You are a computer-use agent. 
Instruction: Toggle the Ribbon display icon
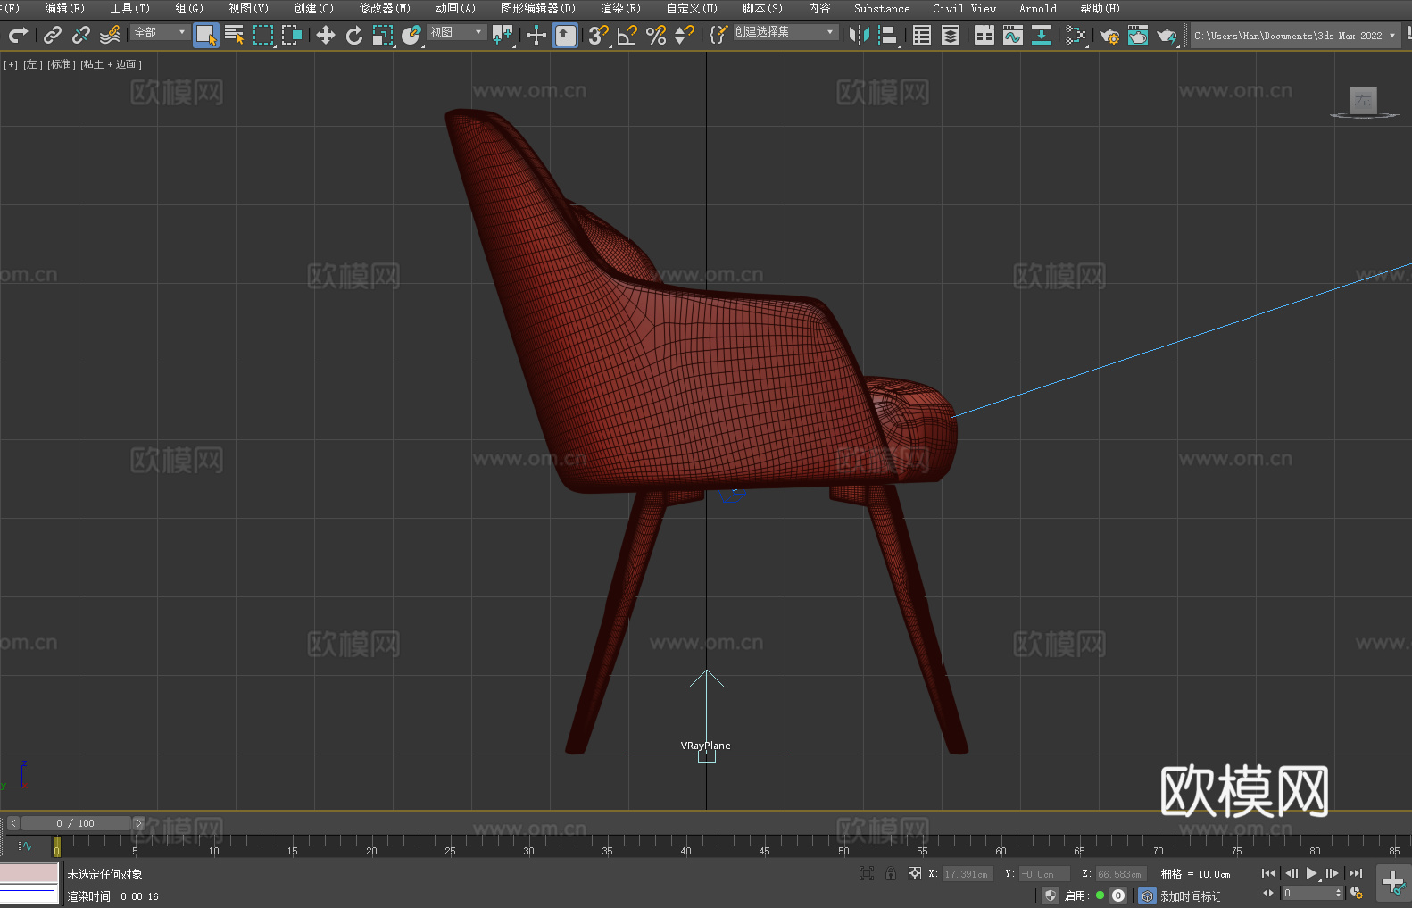[984, 35]
